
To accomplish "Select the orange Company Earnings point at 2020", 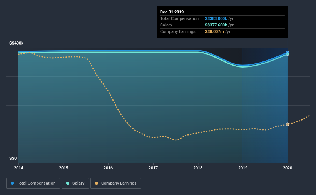I will [x=288, y=124].
